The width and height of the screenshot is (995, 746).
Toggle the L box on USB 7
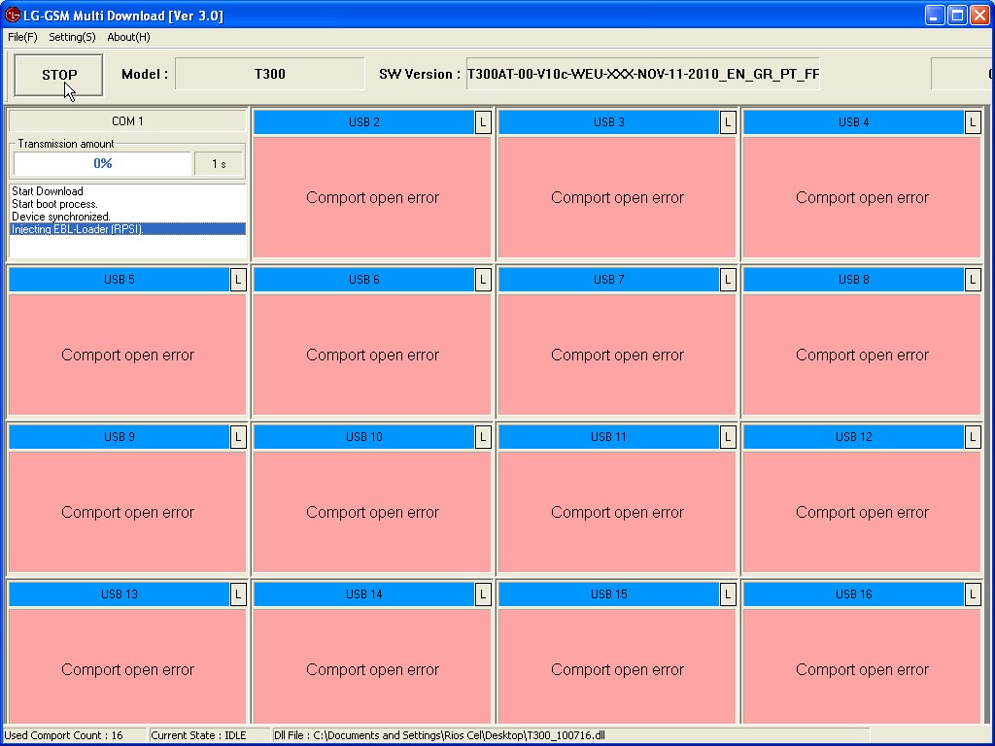(x=728, y=280)
